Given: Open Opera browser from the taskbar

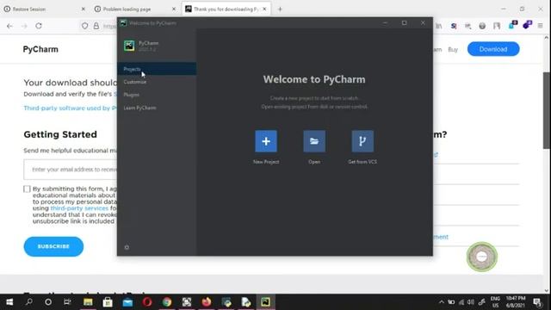Looking at the screenshot, I should (147, 302).
